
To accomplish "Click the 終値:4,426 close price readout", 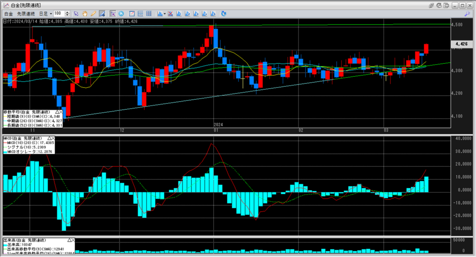I will (x=126, y=21).
